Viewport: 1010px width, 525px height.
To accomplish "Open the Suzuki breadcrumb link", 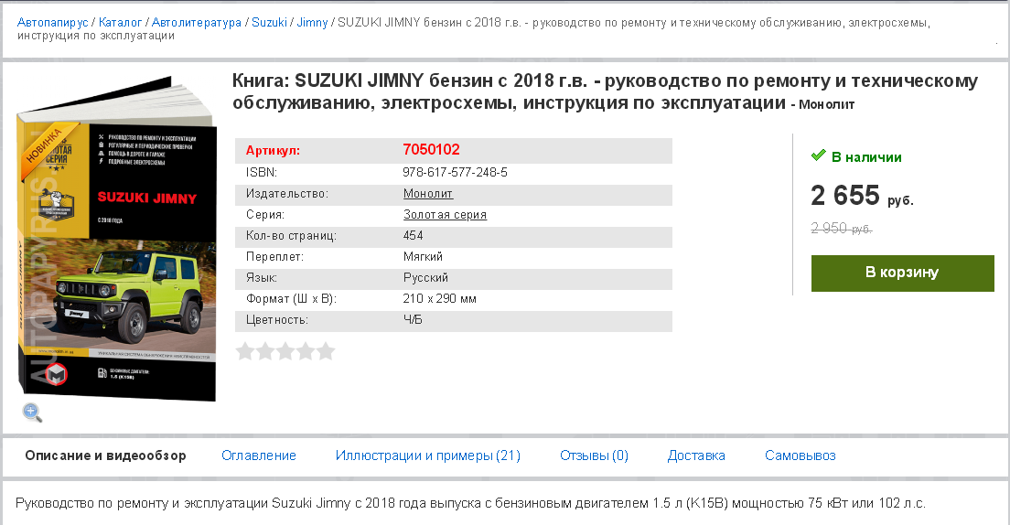I will pos(269,23).
